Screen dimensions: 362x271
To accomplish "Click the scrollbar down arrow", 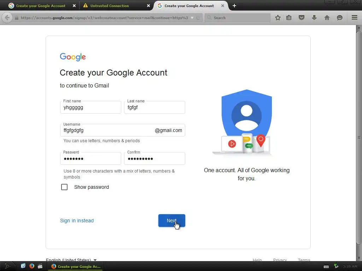I will pos(359,258).
